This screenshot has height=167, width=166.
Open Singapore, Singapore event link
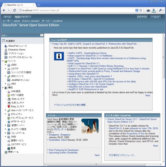(x=59, y=135)
